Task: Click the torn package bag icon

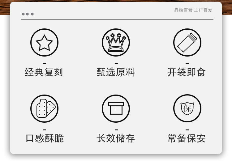Action: pos(187,43)
